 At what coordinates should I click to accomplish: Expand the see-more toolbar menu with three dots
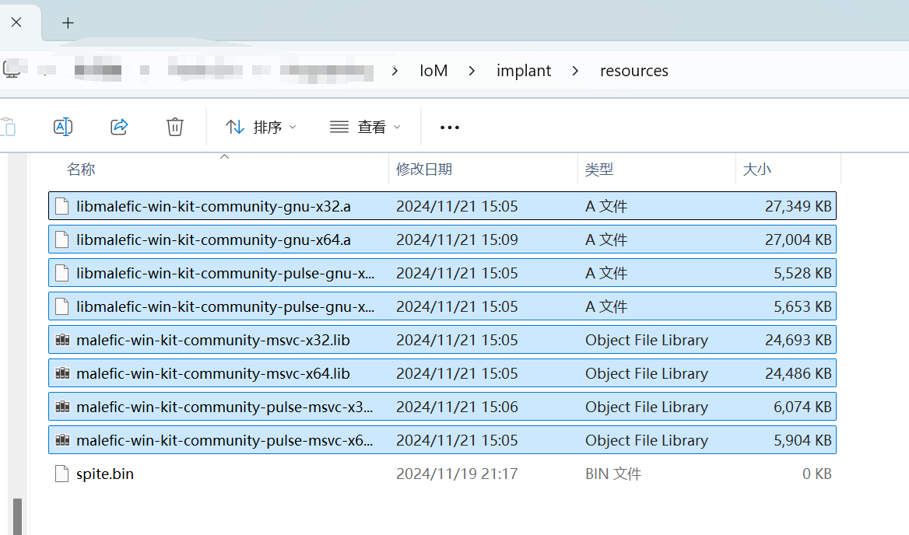point(449,127)
